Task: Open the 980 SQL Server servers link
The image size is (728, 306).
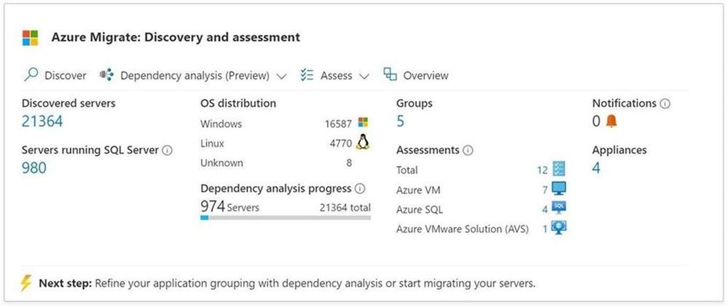Action: [x=34, y=168]
